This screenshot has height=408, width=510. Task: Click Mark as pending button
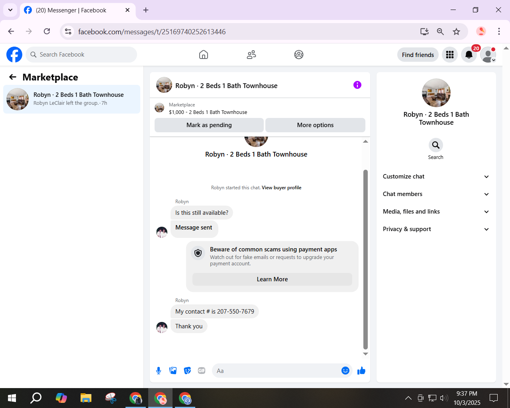pos(209,125)
